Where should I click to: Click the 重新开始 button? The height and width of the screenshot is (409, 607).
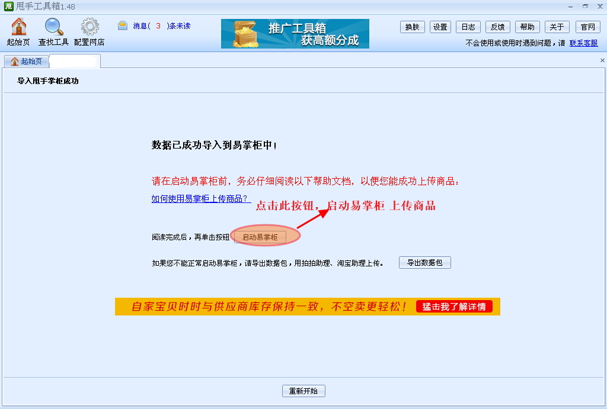point(303,391)
